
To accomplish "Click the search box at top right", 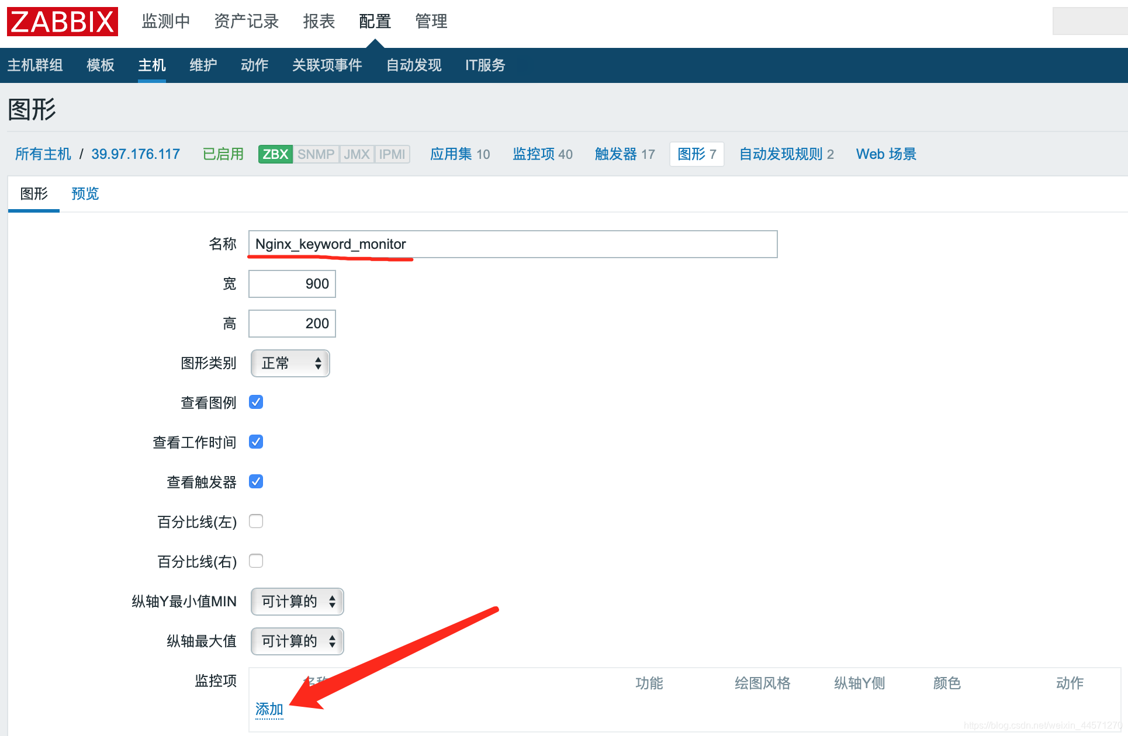I will tap(1090, 21).
